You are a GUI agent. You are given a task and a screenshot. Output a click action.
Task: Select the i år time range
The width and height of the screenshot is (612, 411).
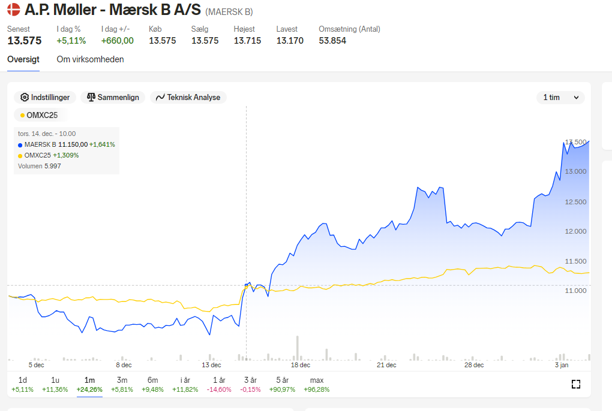[x=185, y=384]
